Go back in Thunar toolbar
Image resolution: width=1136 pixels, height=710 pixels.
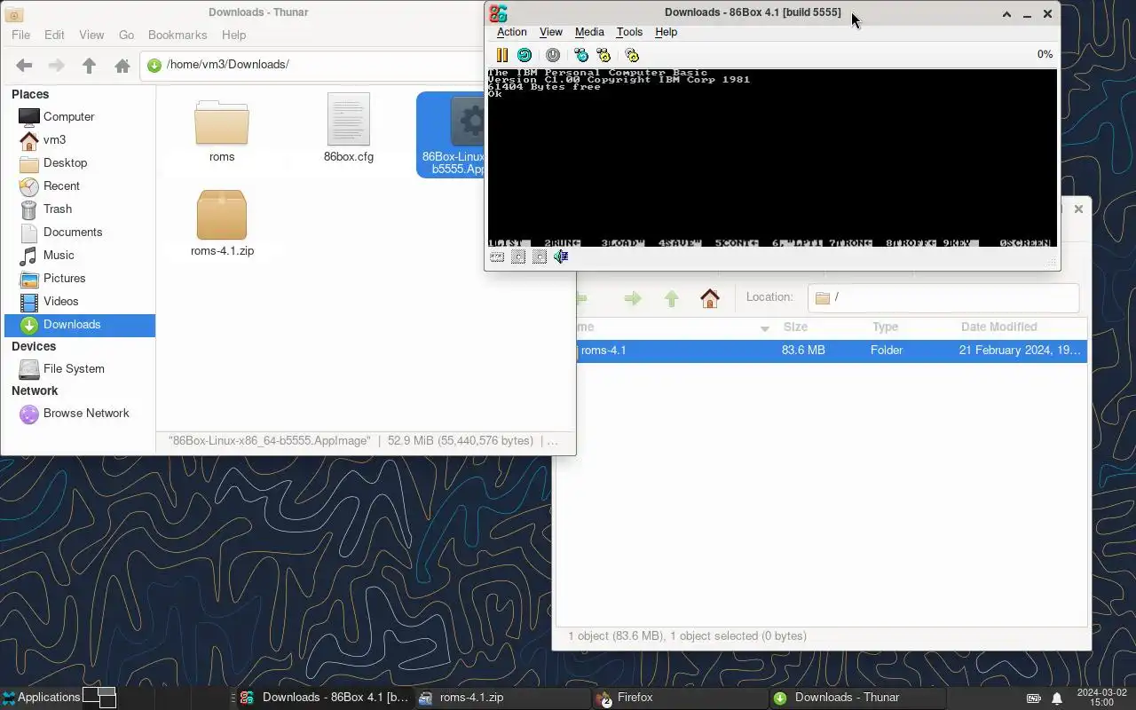[24, 65]
